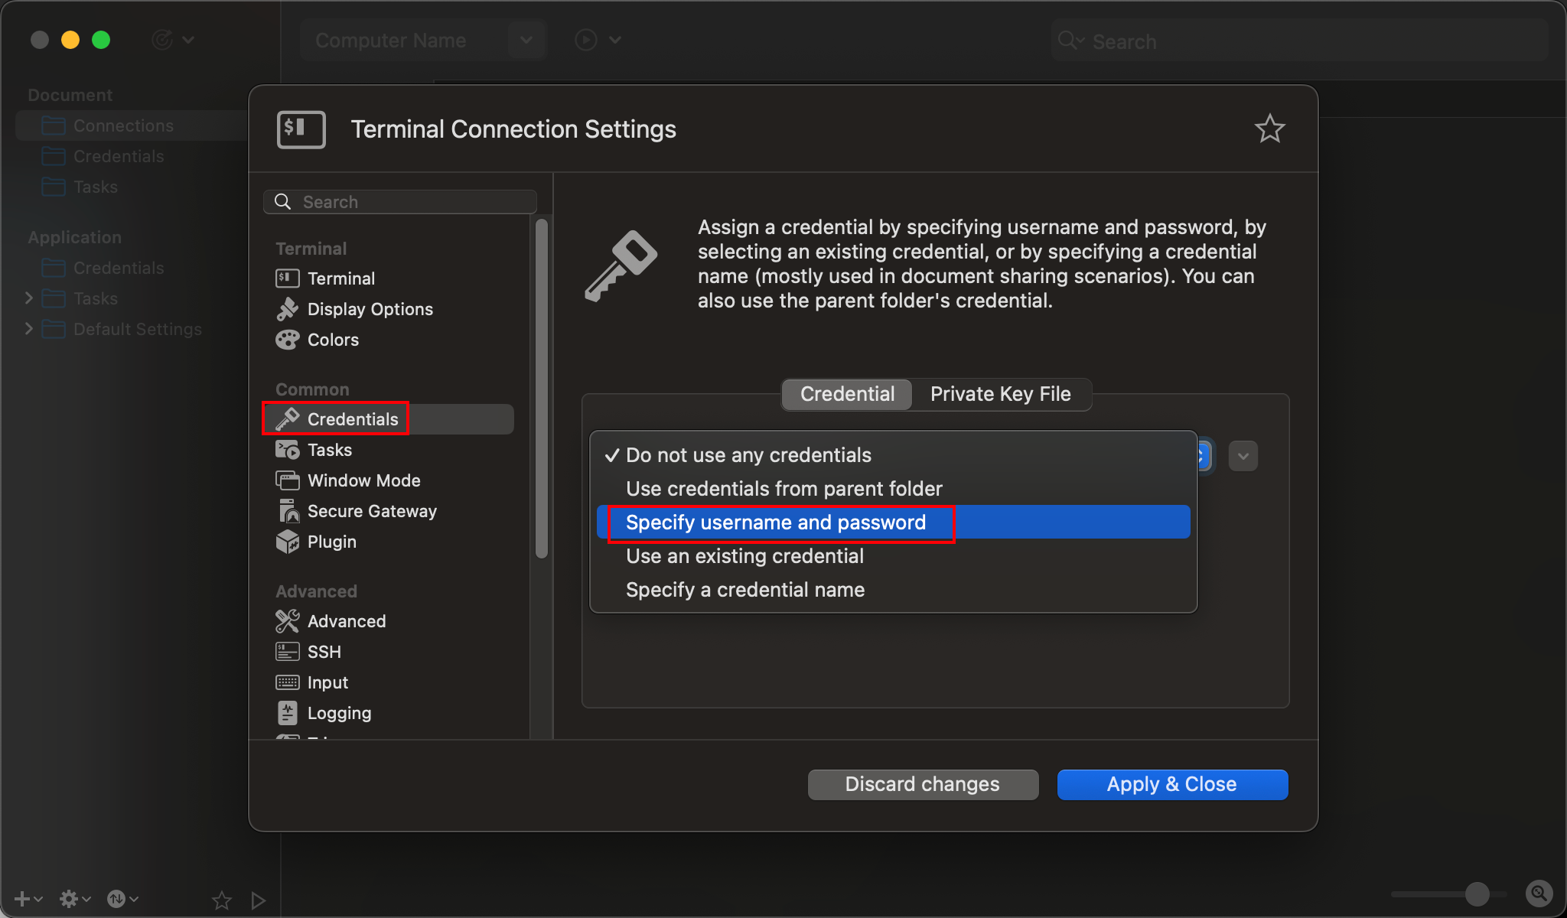Open the credential selector chevron dropdown
This screenshot has width=1567, height=918.
click(x=1243, y=455)
